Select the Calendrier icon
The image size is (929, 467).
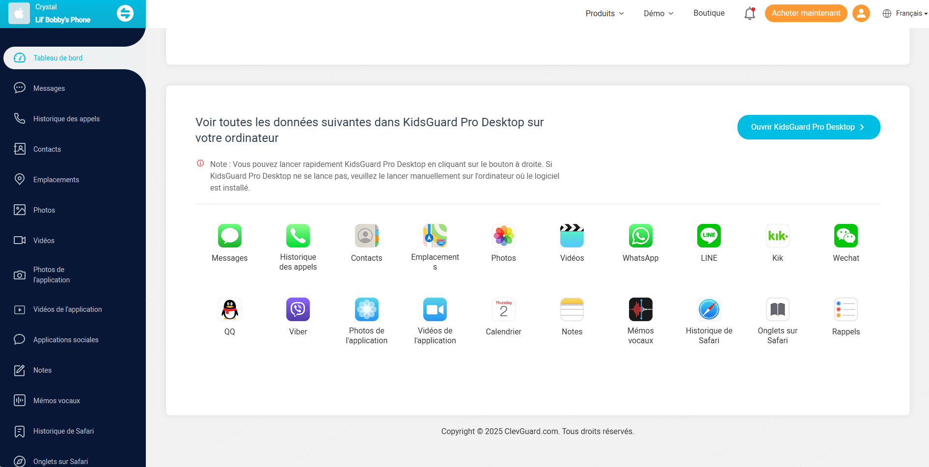tap(503, 310)
